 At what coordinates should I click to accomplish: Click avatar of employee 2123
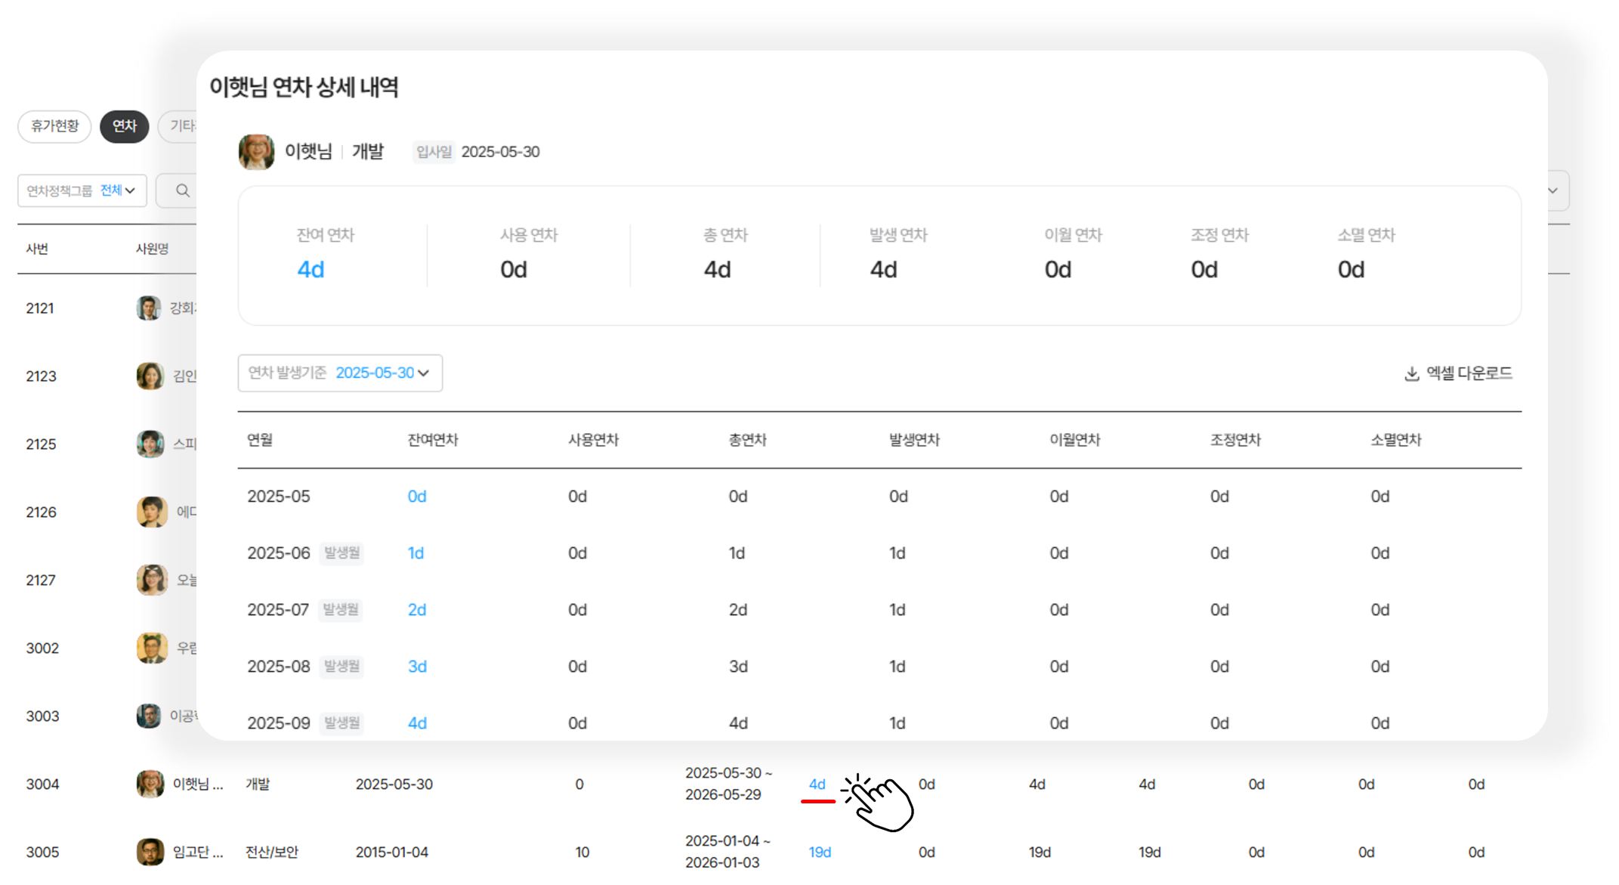150,376
